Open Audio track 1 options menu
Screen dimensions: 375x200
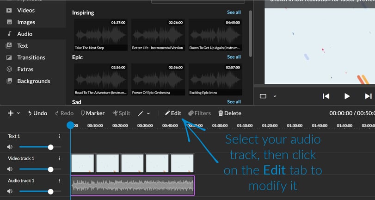59,181
